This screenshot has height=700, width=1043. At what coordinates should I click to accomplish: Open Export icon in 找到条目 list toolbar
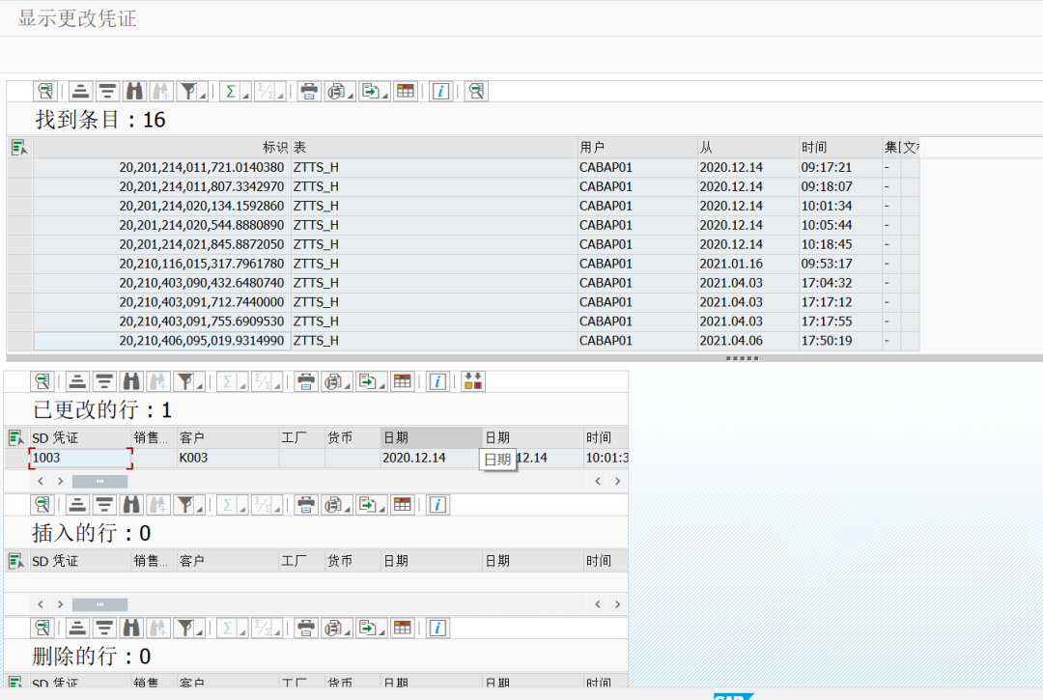[x=371, y=91]
